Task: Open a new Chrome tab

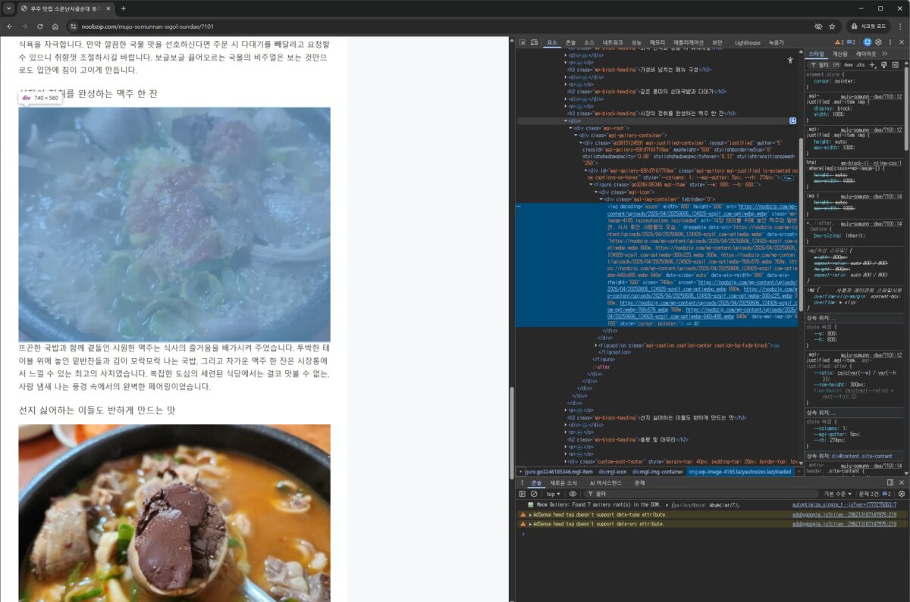Action: 124,8
